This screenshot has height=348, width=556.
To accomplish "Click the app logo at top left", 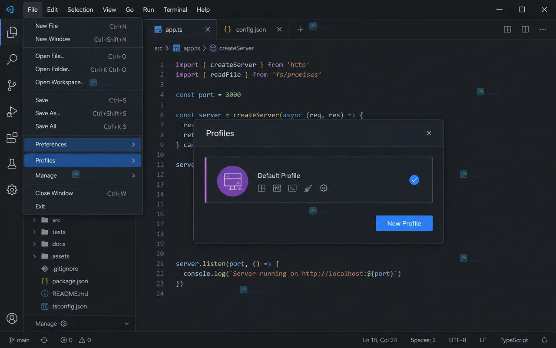I will [10, 9].
